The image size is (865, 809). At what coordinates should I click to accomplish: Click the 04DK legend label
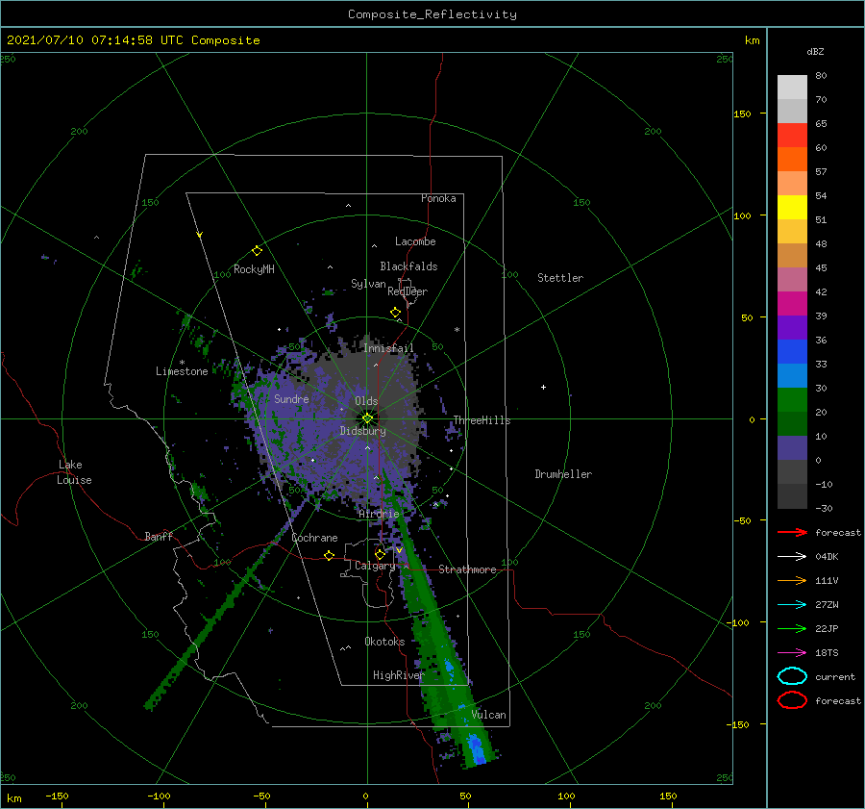827,557
